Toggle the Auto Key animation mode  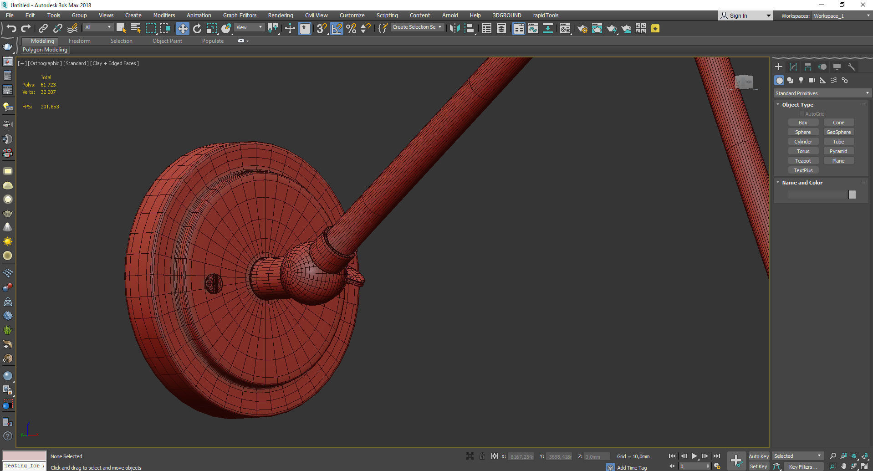(758, 456)
